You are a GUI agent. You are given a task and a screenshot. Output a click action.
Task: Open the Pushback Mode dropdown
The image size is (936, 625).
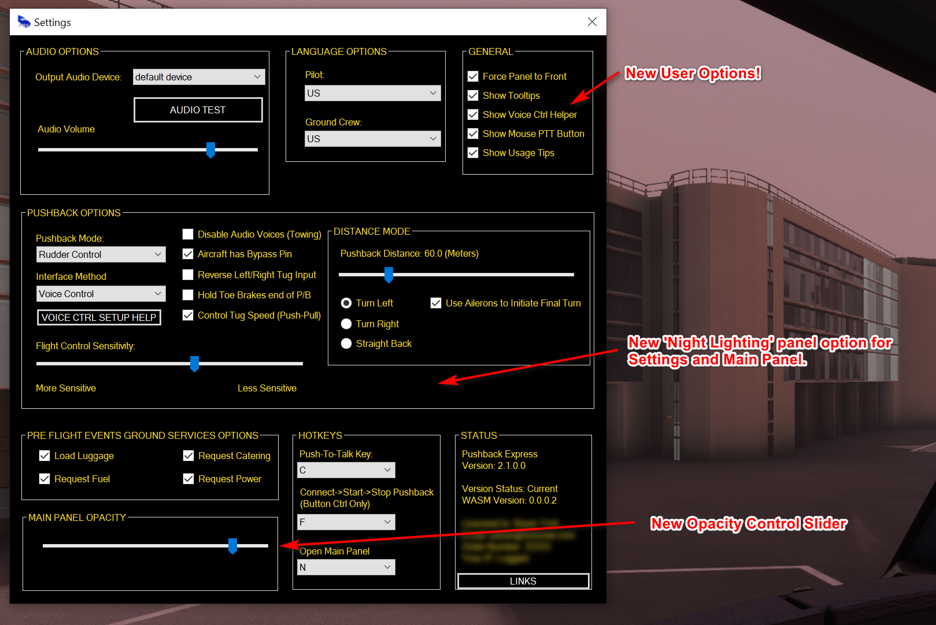(101, 254)
